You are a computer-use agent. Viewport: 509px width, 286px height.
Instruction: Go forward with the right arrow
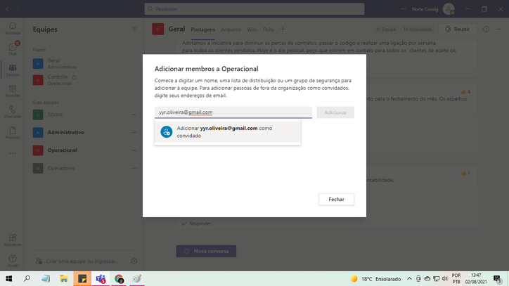click(18, 9)
